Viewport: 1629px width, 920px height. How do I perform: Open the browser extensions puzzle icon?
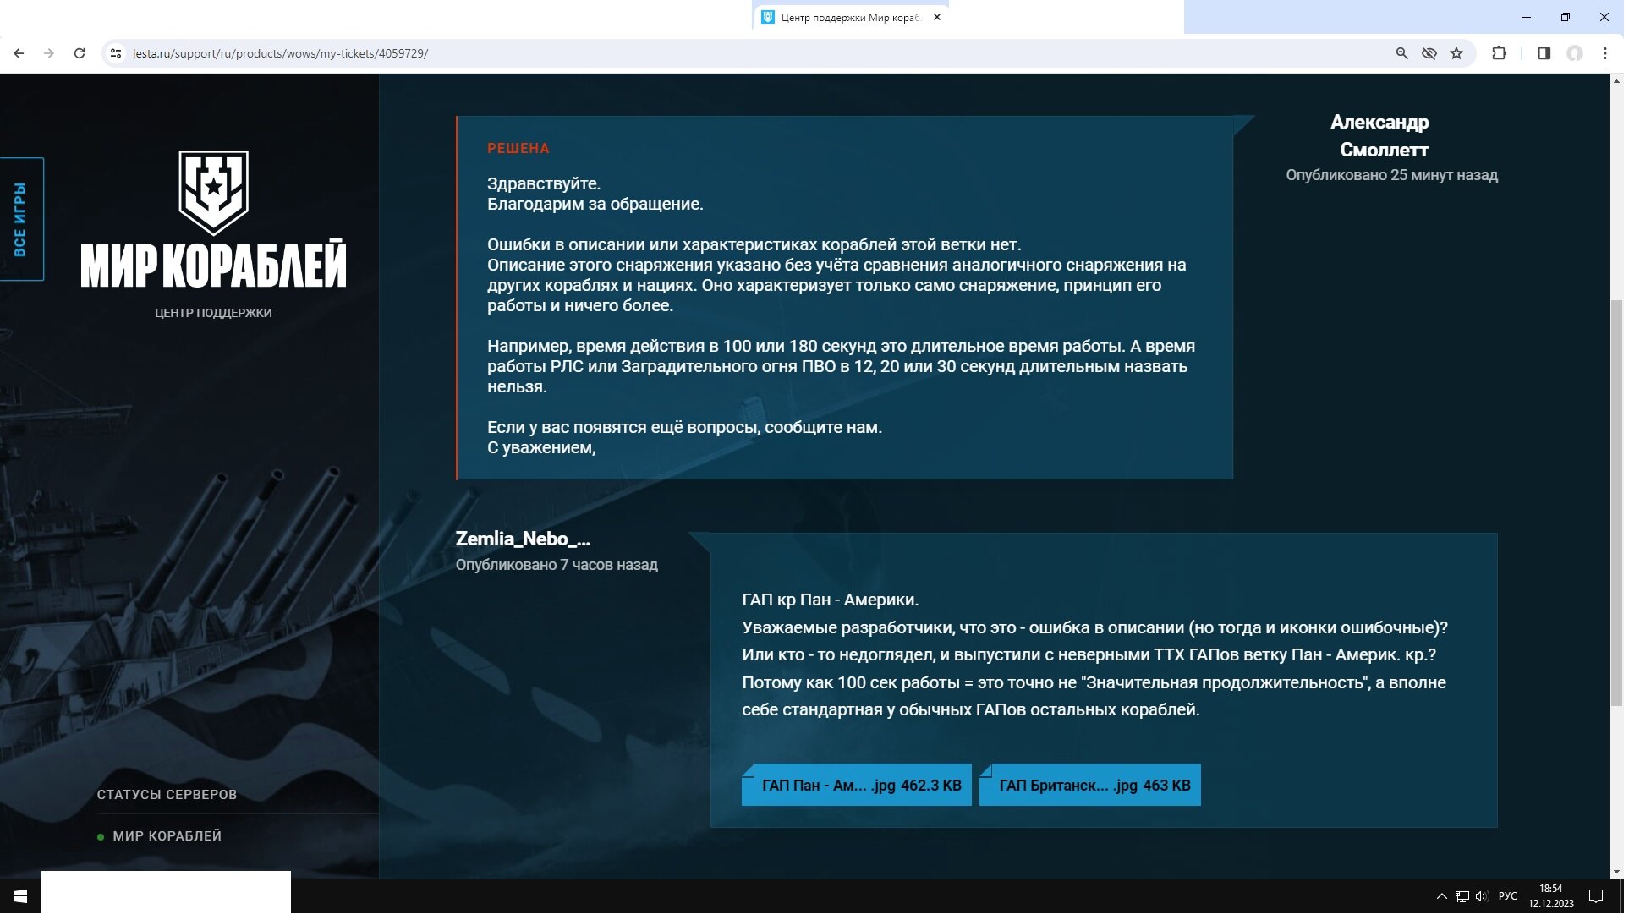click(1499, 53)
